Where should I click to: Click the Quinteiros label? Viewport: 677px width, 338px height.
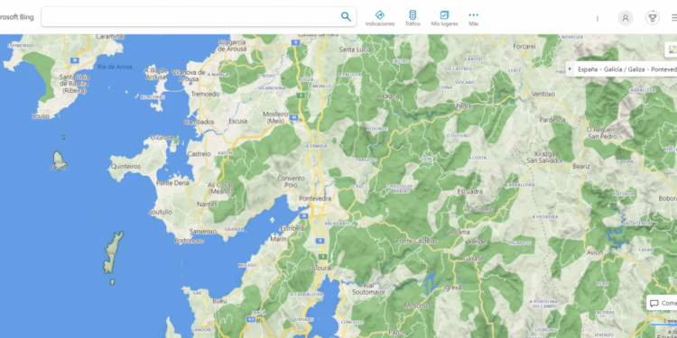click(x=125, y=166)
